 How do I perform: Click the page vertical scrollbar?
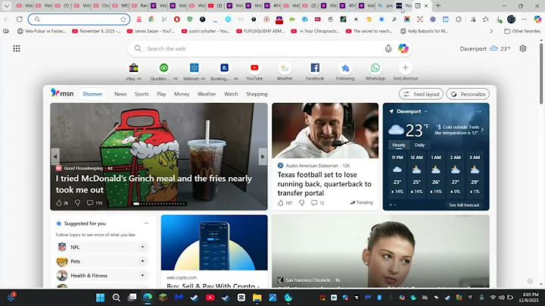pyautogui.click(x=541, y=73)
